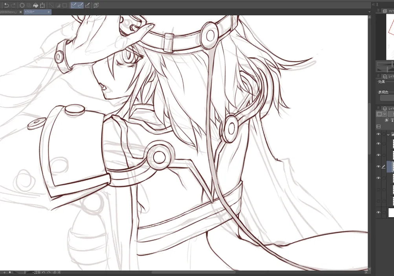This screenshot has height=276, width=394.
Task: Click the Undo arrow icon
Action: click(x=7, y=5)
